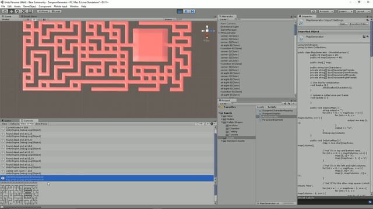The image size is (373, 209).
Task: Collapse the Prefab Shapes folder
Action: pos(222,122)
